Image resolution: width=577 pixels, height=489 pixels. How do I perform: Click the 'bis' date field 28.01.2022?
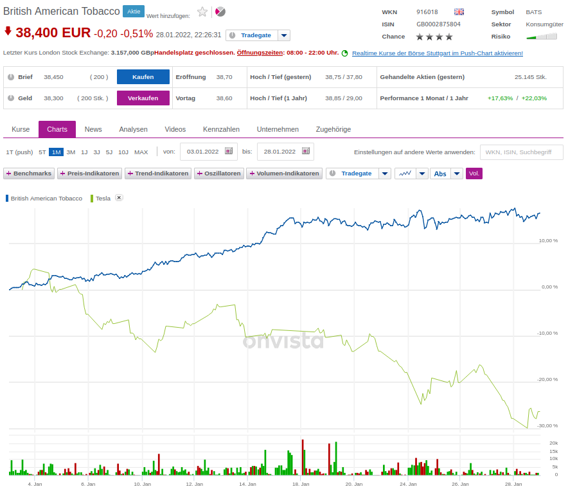pos(285,152)
